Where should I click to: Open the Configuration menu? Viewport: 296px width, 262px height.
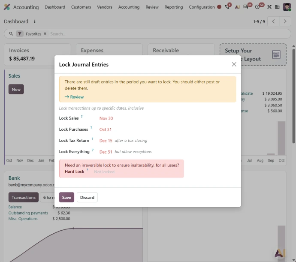(x=202, y=7)
